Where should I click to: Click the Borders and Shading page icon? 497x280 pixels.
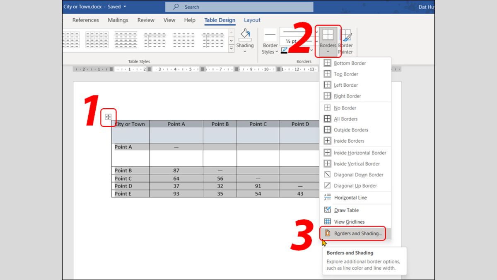328,233
